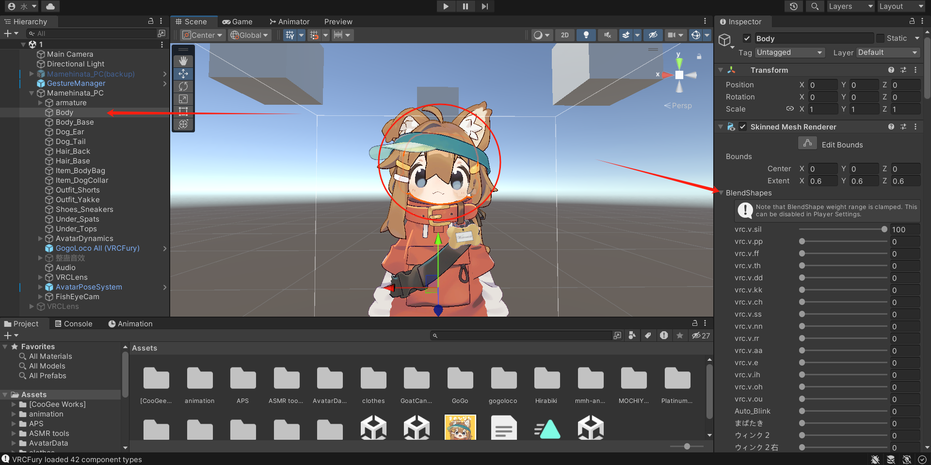Toggle Static checkbox
The height and width of the screenshot is (465, 931).
coord(881,38)
